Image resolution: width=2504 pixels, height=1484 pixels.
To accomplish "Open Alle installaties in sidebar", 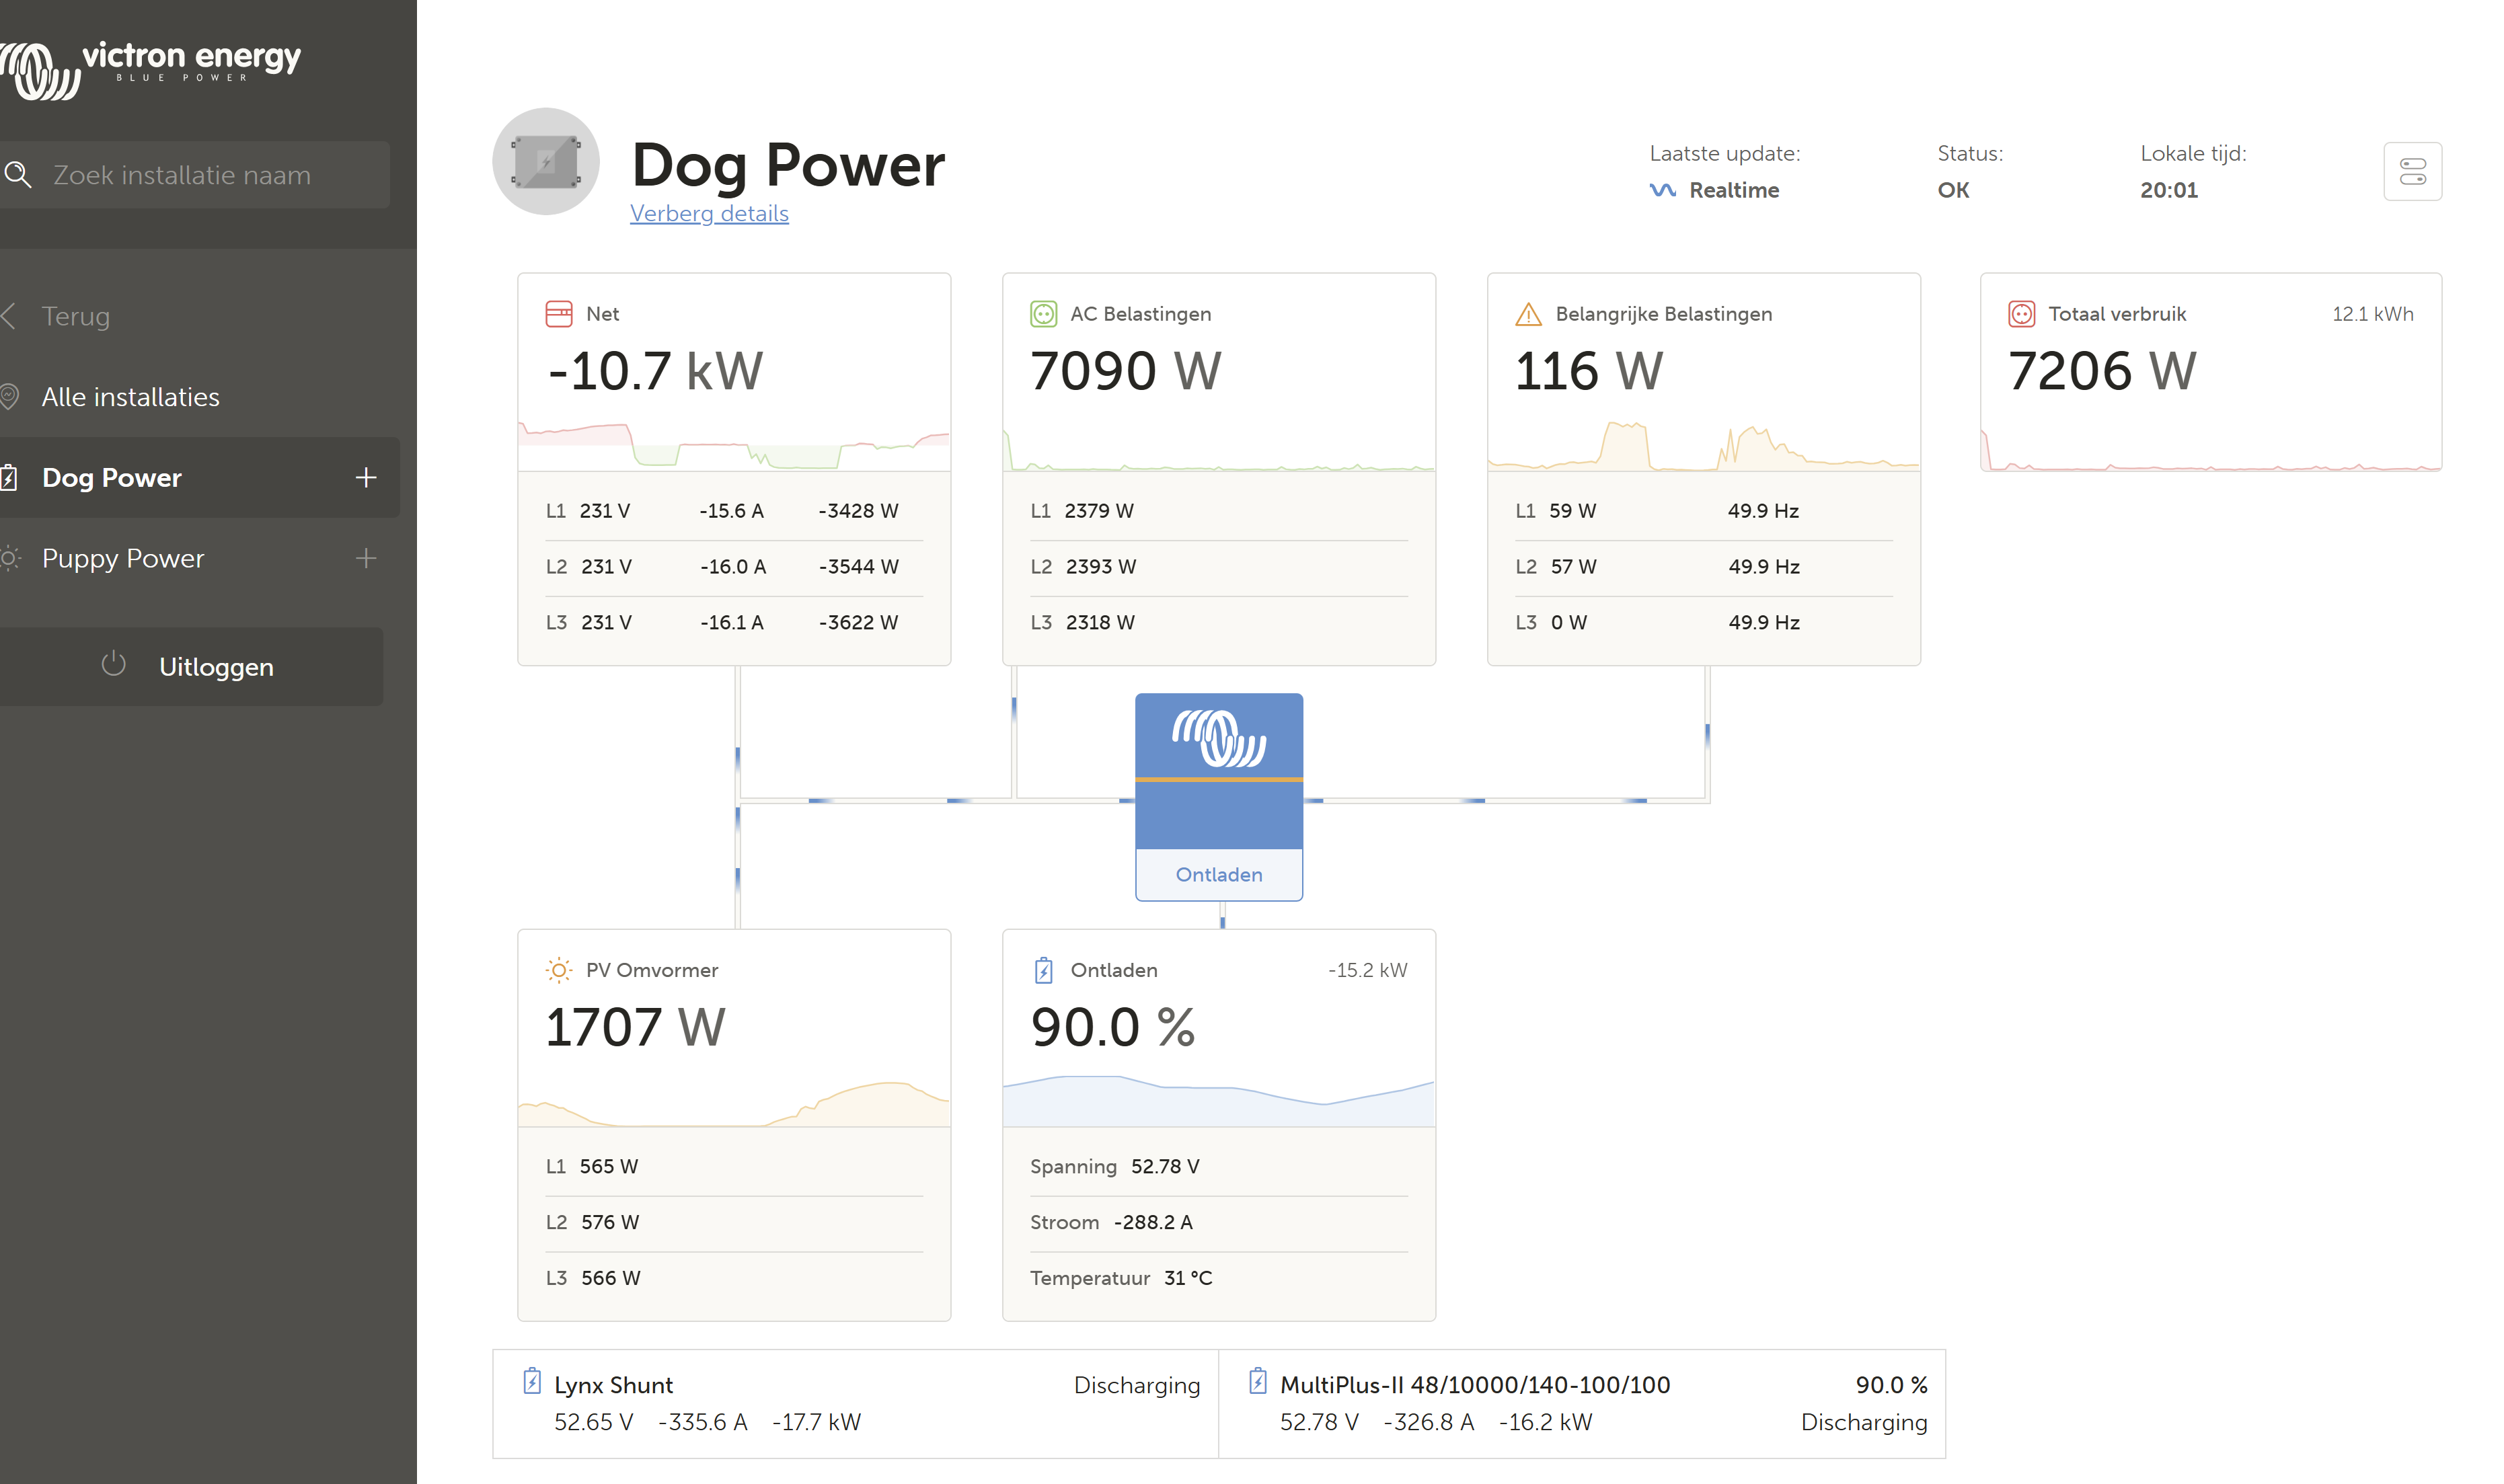I will [x=130, y=397].
